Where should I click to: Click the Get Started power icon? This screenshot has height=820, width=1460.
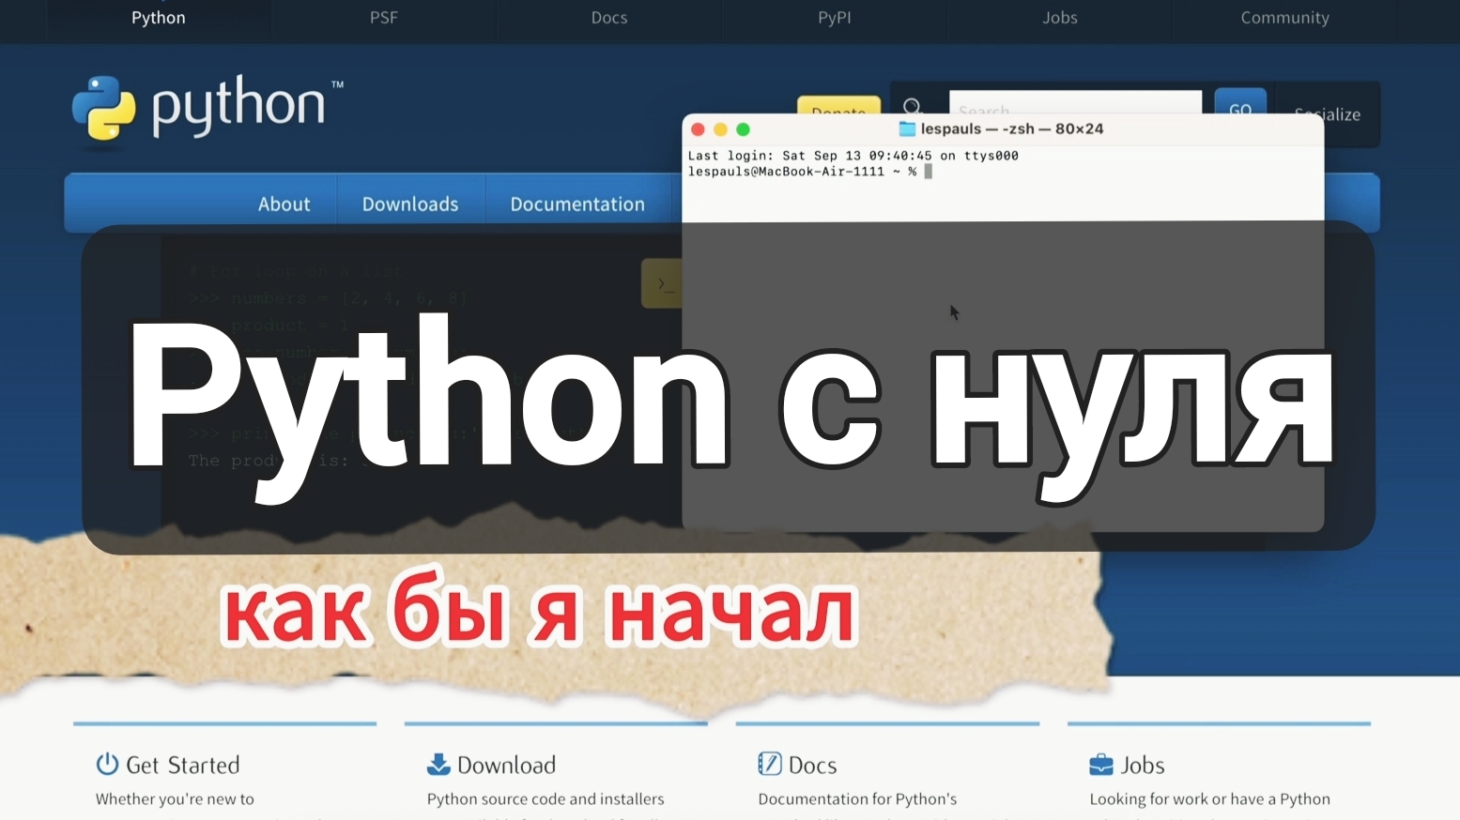pos(107,764)
